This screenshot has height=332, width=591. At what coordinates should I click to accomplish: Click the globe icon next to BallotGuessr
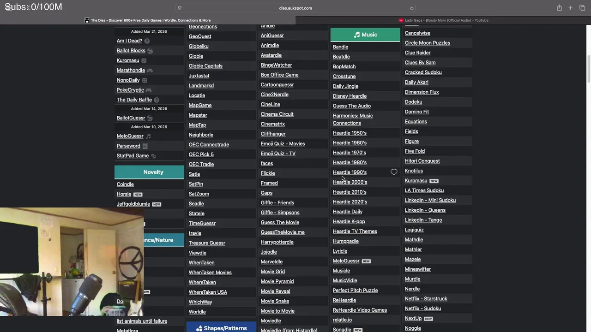pos(150,118)
